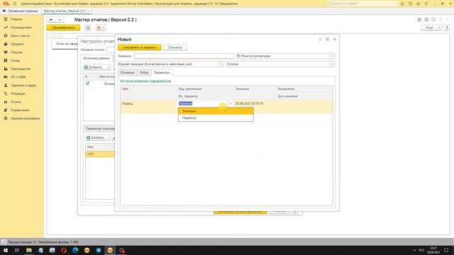Click the search field in title bar

pyautogui.click(x=362, y=4)
